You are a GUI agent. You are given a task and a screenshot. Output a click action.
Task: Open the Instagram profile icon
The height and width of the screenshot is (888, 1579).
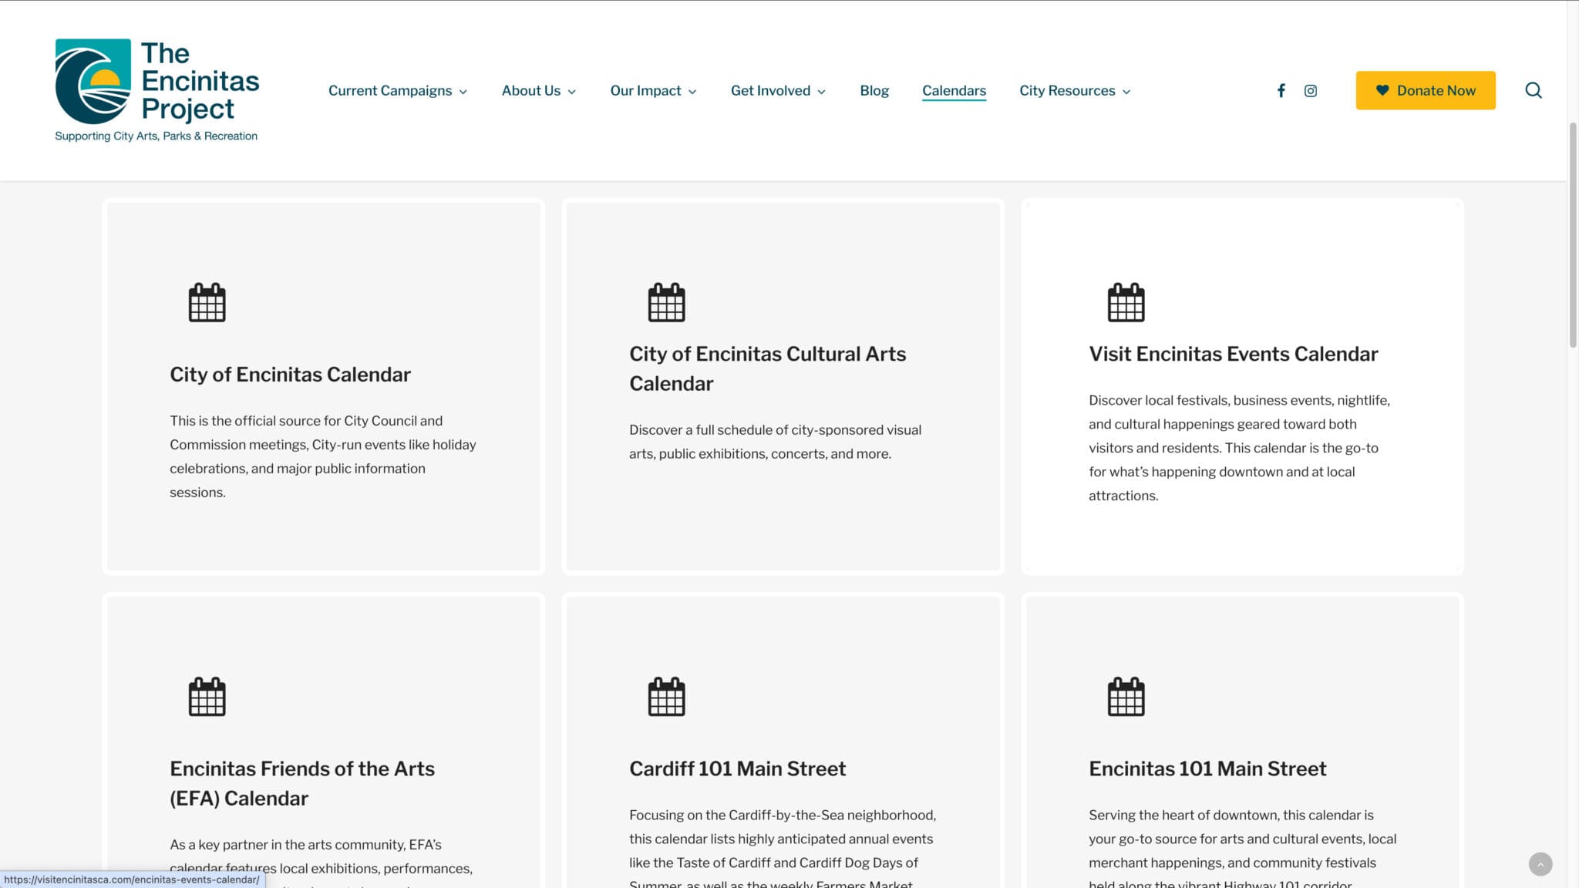click(1310, 91)
